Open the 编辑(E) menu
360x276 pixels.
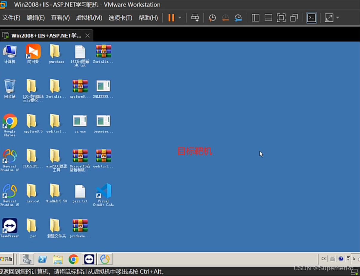coord(35,18)
